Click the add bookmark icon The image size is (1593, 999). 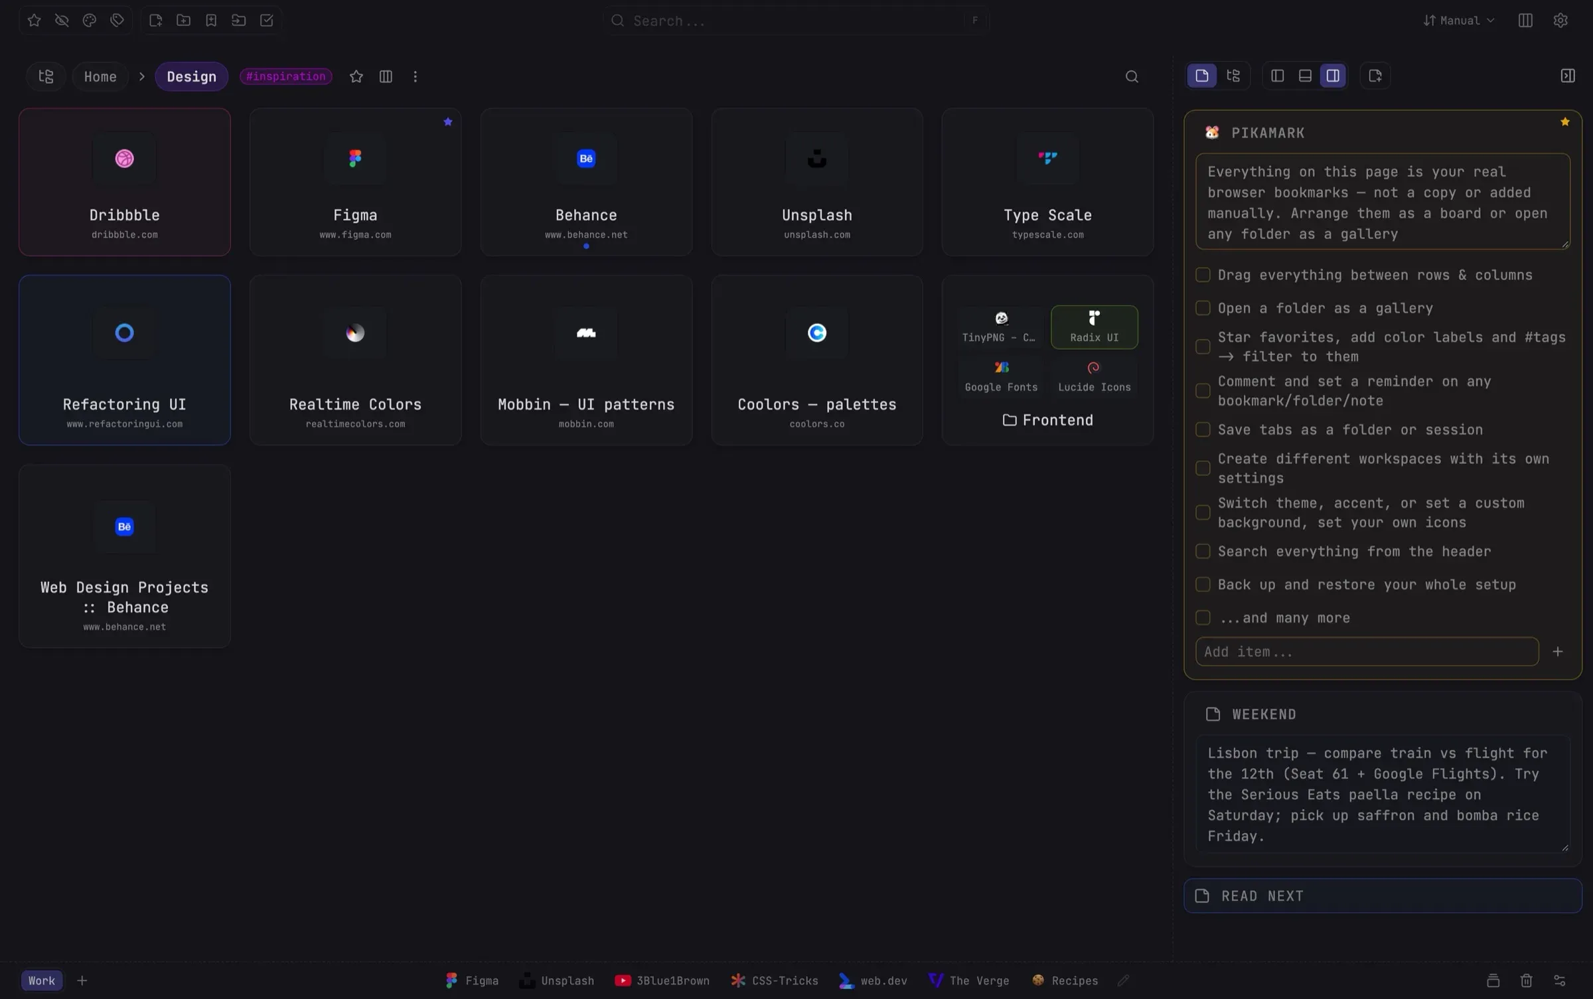pos(211,21)
